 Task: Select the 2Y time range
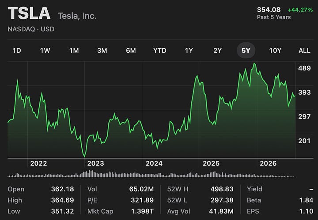click(217, 50)
